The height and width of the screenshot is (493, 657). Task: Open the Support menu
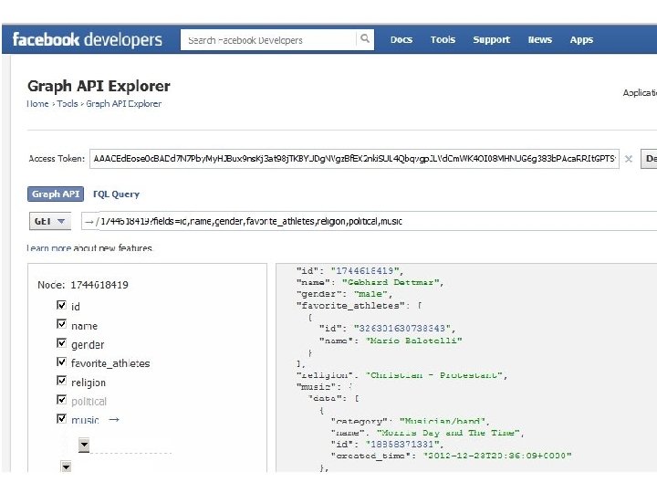[x=492, y=40]
